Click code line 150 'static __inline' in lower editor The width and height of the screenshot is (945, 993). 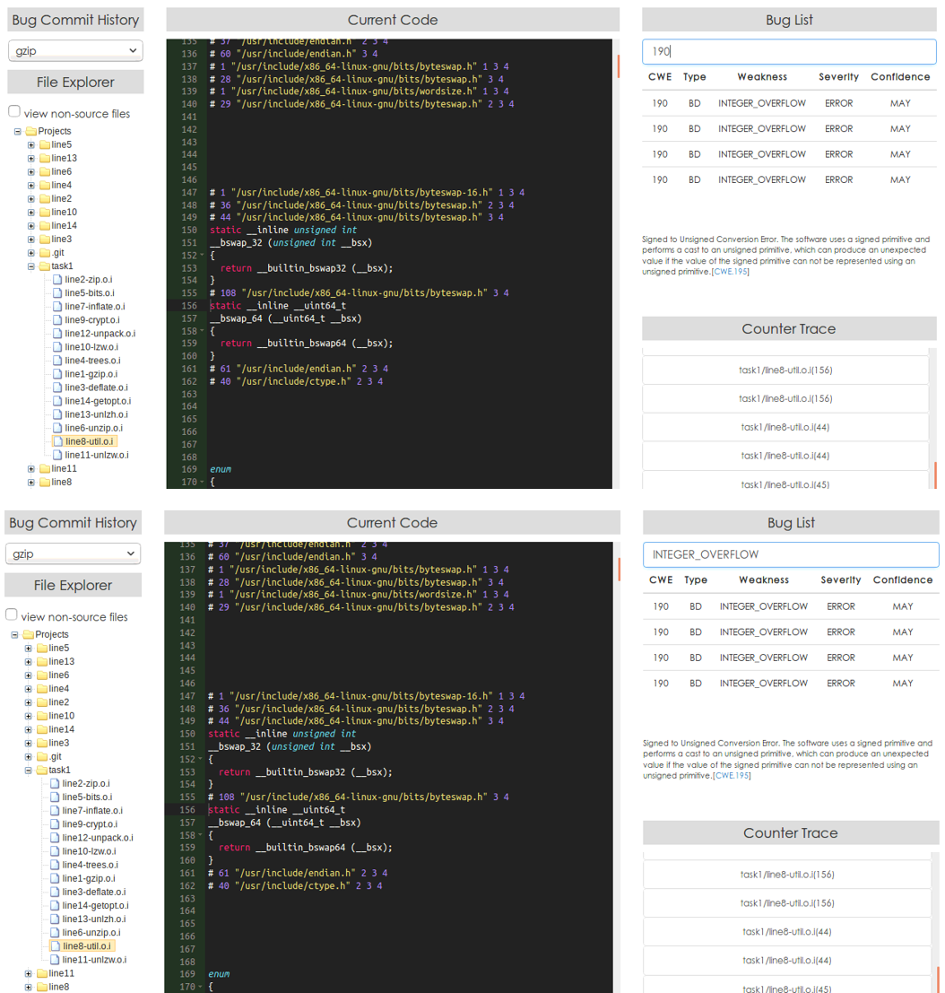[x=247, y=734]
